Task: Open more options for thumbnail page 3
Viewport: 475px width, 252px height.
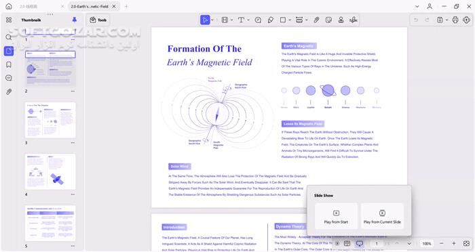Action: (x=73, y=143)
